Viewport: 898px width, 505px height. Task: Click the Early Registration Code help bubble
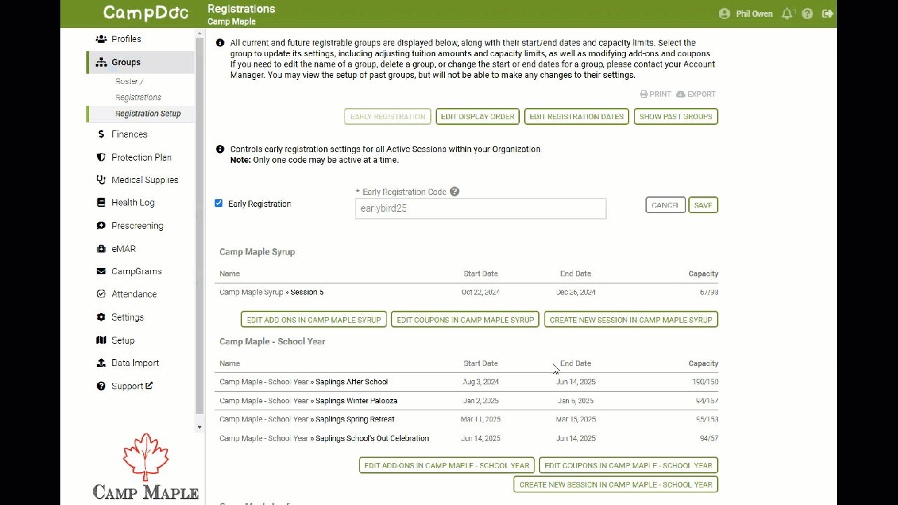pyautogui.click(x=454, y=191)
